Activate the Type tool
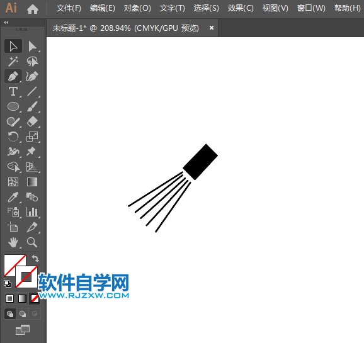 click(x=13, y=91)
